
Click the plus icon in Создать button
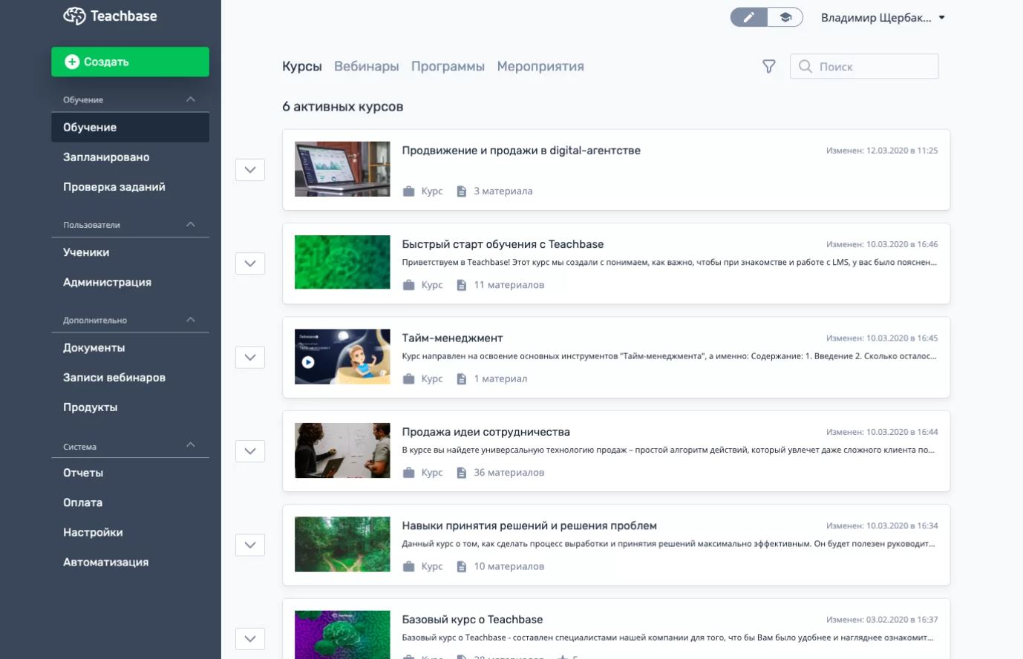tap(72, 62)
